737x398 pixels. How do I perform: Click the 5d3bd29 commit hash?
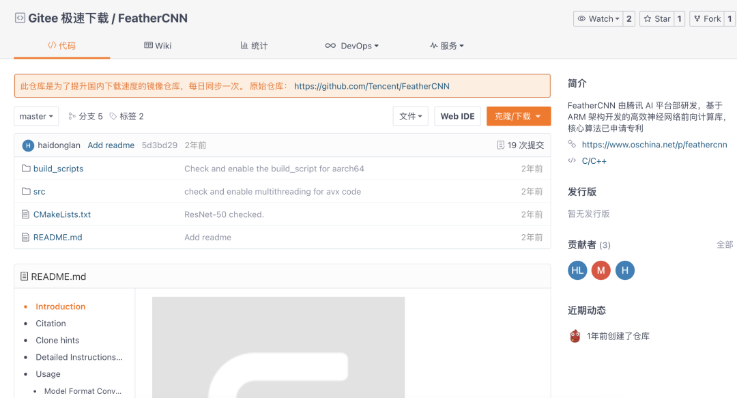[160, 145]
